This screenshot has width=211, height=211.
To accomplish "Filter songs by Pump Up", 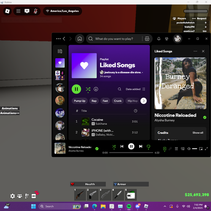I will coord(80,101).
